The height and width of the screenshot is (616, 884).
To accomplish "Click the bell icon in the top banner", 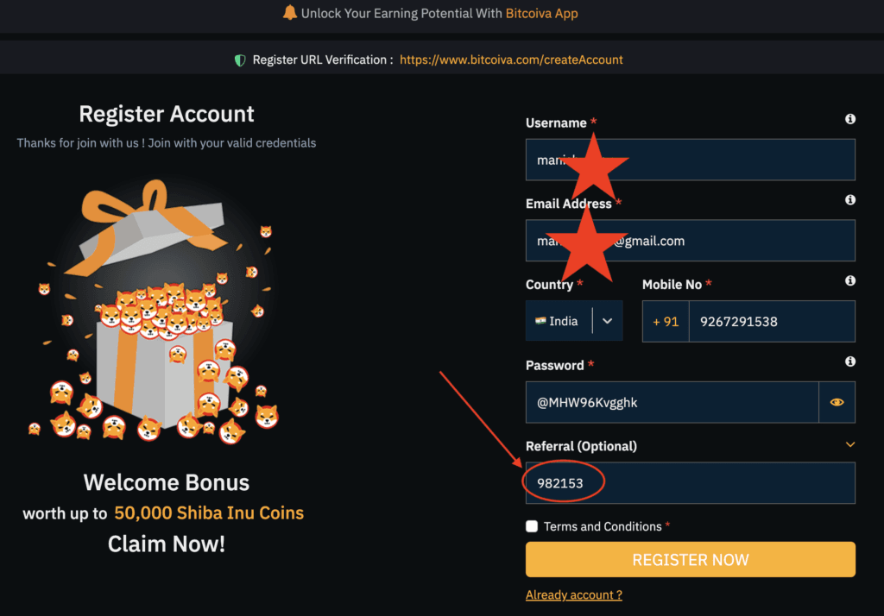I will coord(290,13).
